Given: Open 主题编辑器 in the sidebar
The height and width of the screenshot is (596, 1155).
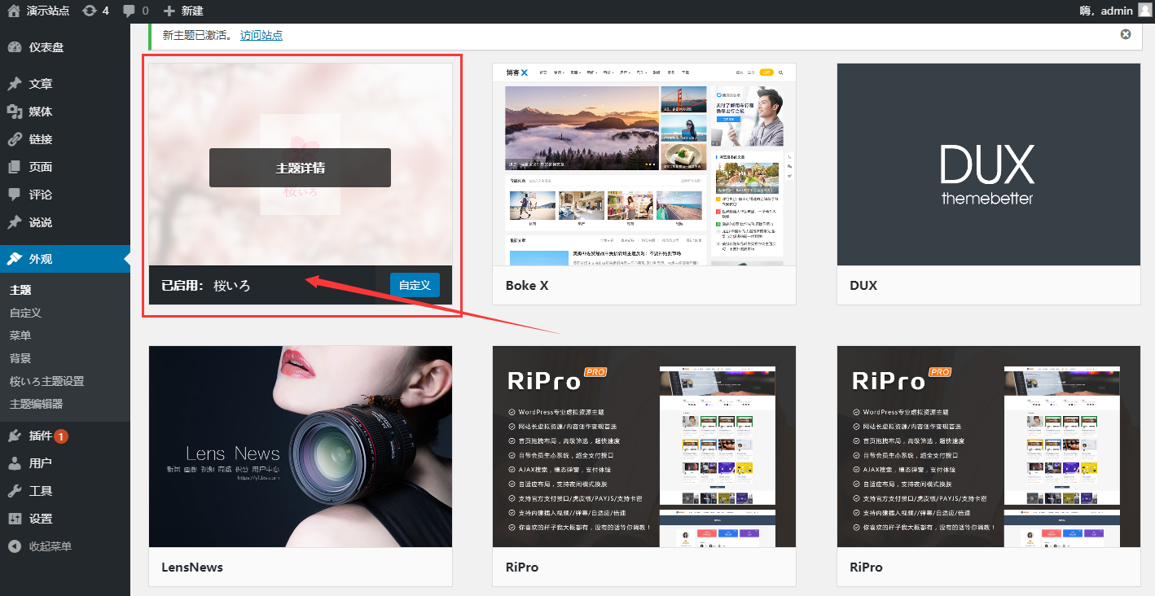Looking at the screenshot, I should click(x=36, y=404).
